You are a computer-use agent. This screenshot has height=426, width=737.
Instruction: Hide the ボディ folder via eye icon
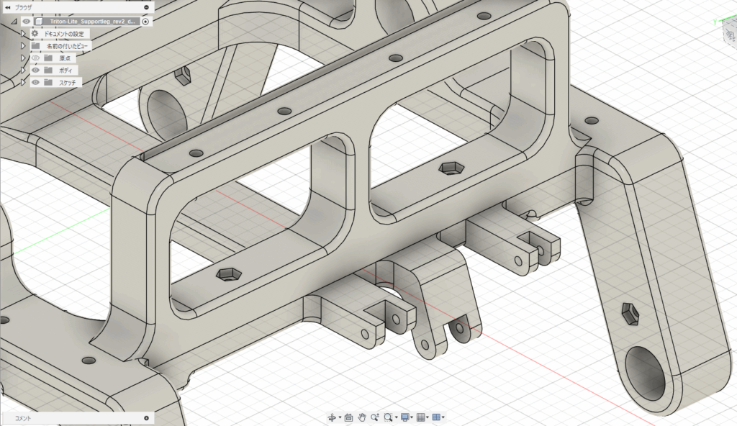pos(35,70)
